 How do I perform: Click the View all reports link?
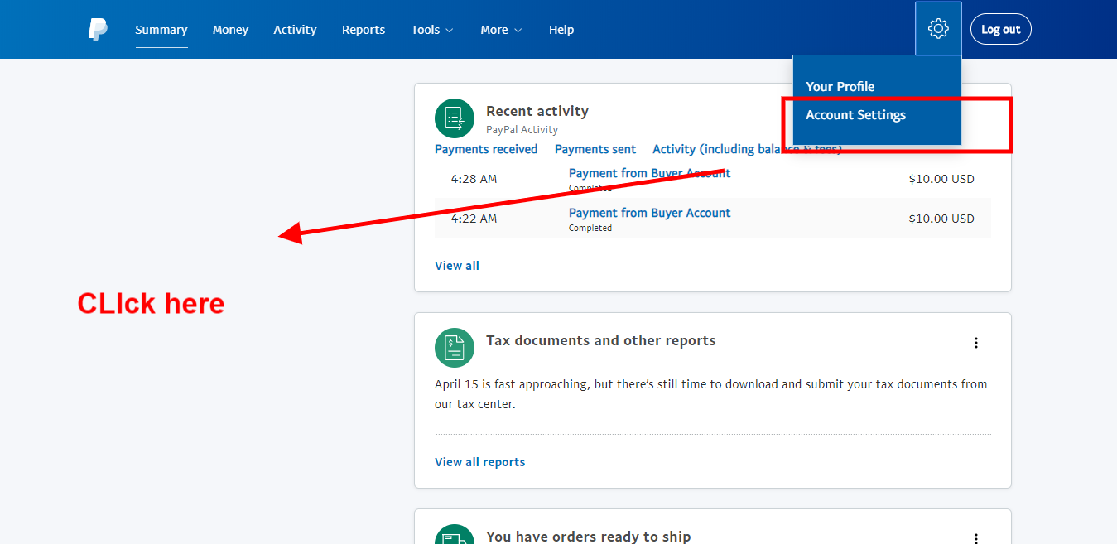click(479, 462)
